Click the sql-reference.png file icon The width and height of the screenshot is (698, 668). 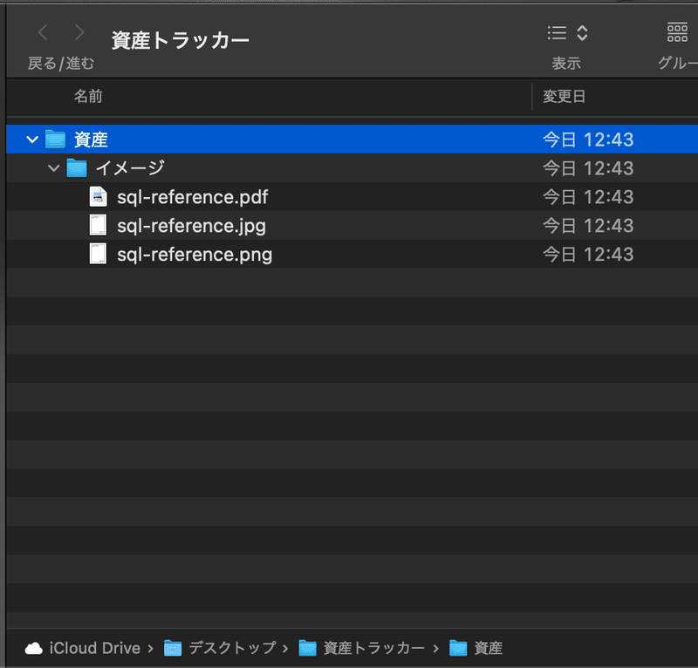pyautogui.click(x=98, y=254)
